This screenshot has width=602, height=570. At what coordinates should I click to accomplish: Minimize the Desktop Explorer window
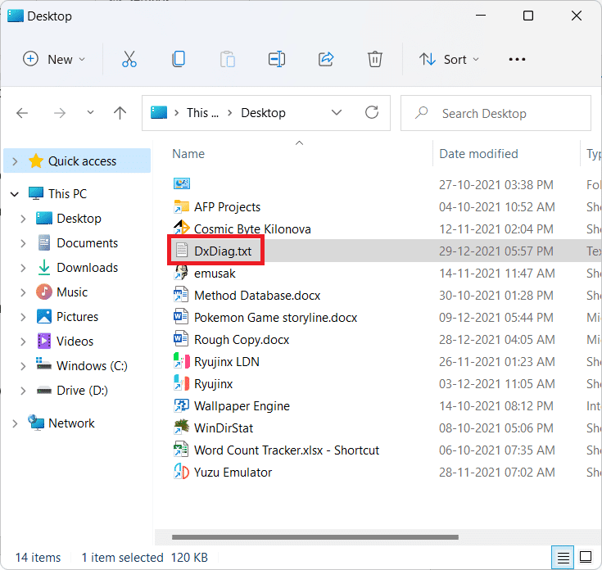pyautogui.click(x=481, y=16)
